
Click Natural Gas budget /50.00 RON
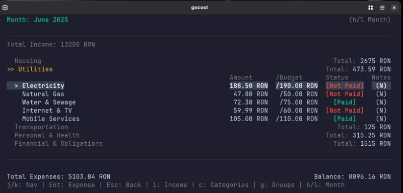tap(299, 94)
